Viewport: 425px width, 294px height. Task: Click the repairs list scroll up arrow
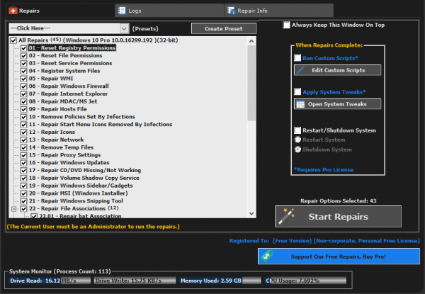pyautogui.click(x=251, y=41)
